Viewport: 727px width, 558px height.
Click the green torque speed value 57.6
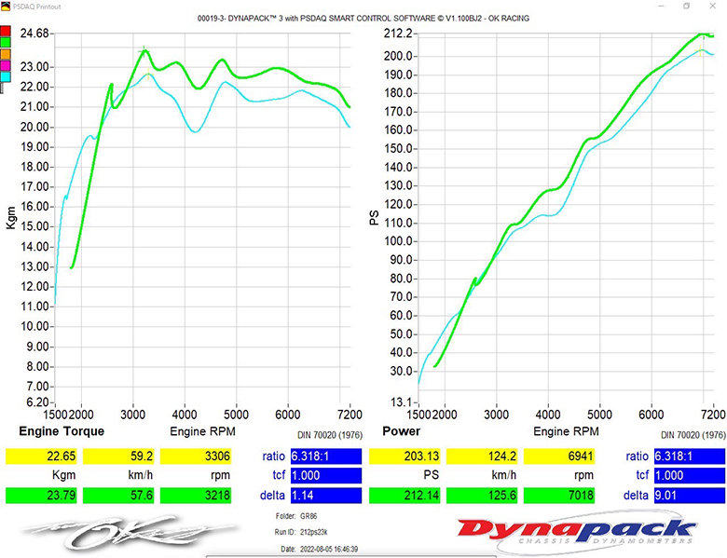(x=118, y=495)
